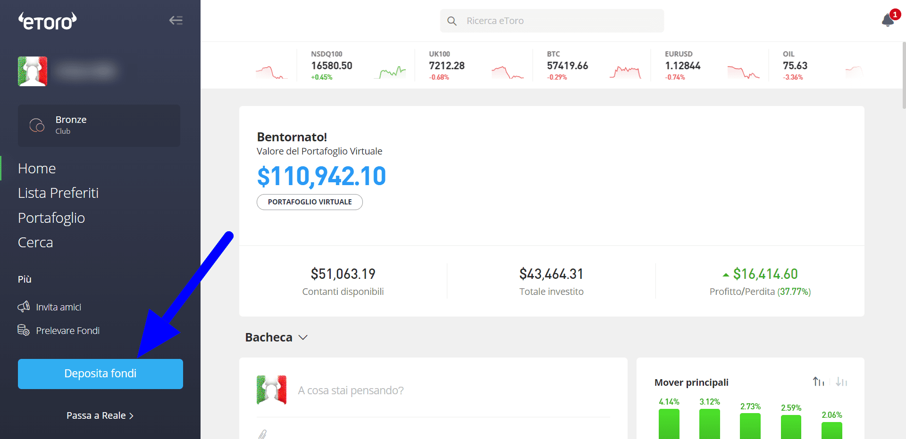This screenshot has height=439, width=906.
Task: Open the Bronze Club card
Action: [99, 125]
